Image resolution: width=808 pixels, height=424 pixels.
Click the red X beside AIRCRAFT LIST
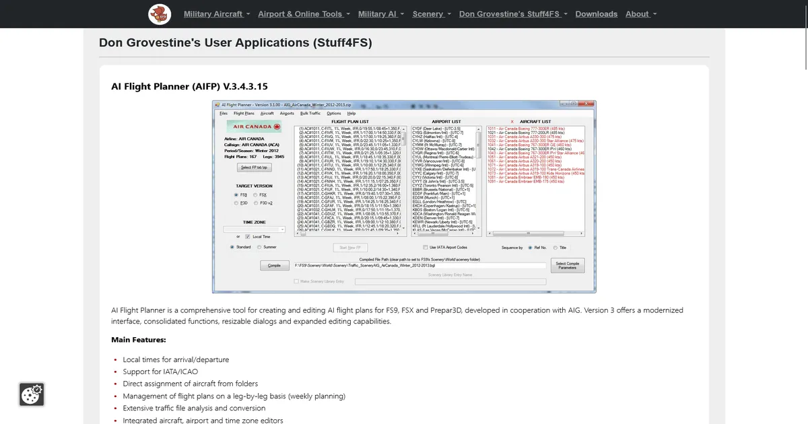(x=512, y=122)
